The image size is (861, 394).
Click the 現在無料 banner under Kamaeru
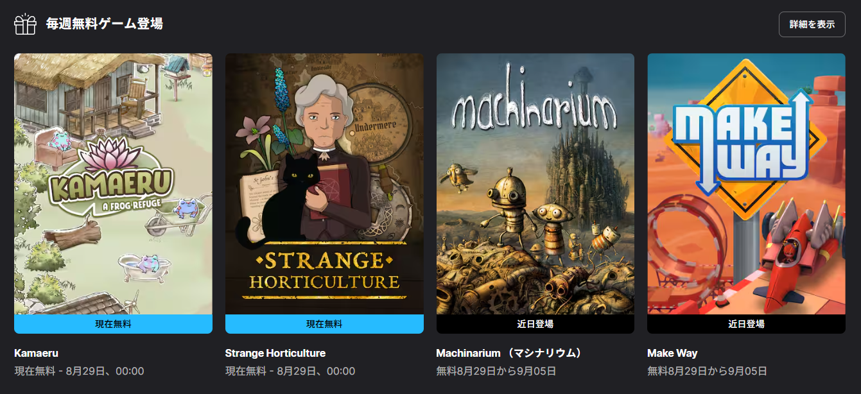(113, 324)
